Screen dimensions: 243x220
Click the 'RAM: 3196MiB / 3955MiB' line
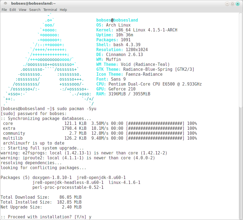click(123, 94)
